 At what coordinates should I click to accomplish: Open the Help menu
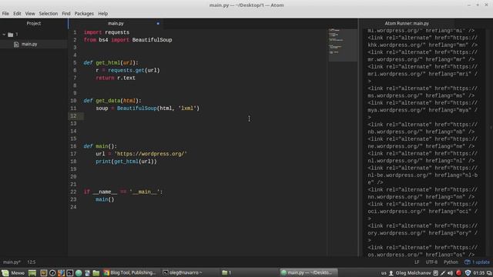tap(102, 14)
